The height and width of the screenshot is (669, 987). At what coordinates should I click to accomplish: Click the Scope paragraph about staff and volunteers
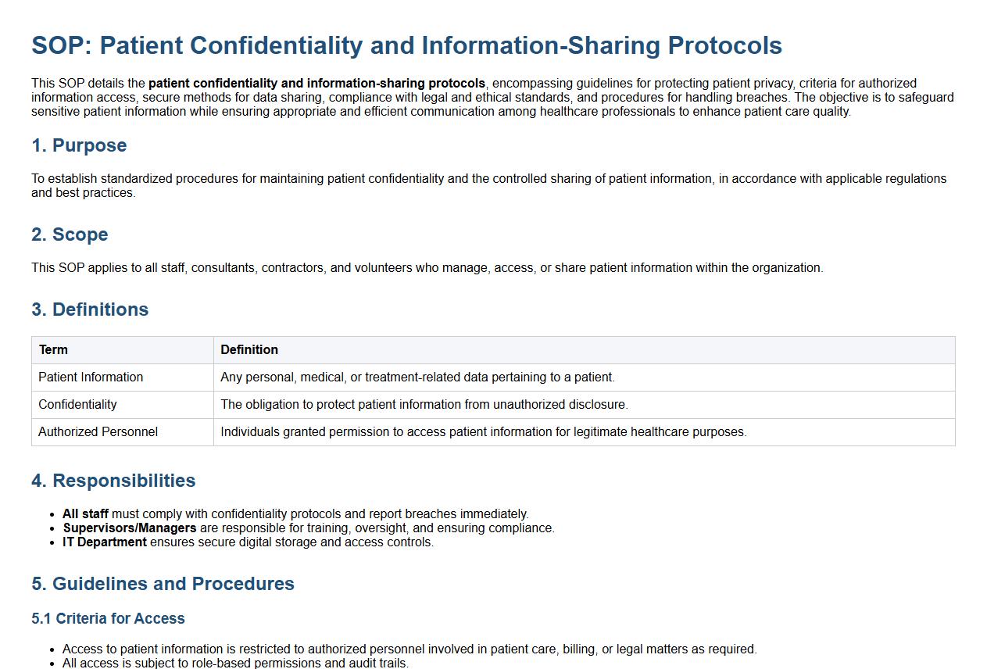(x=427, y=268)
